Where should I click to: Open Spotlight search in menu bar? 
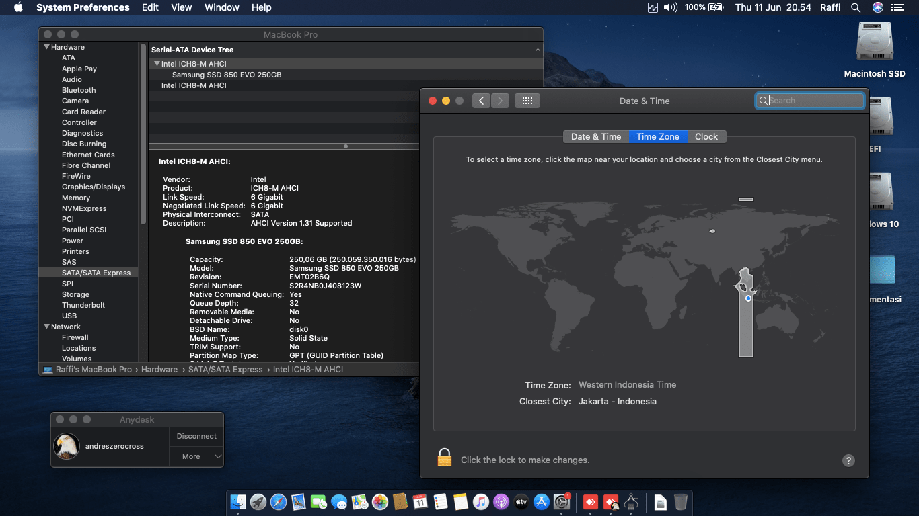coord(856,7)
